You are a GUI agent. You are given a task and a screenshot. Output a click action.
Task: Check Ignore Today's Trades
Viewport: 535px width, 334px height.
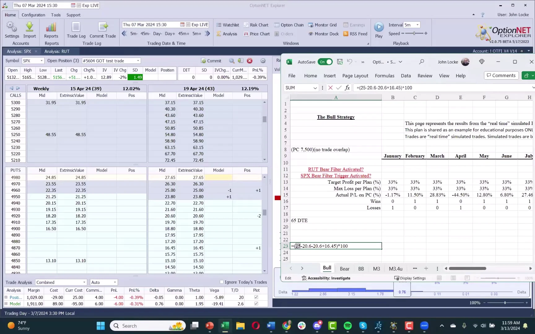click(222, 282)
